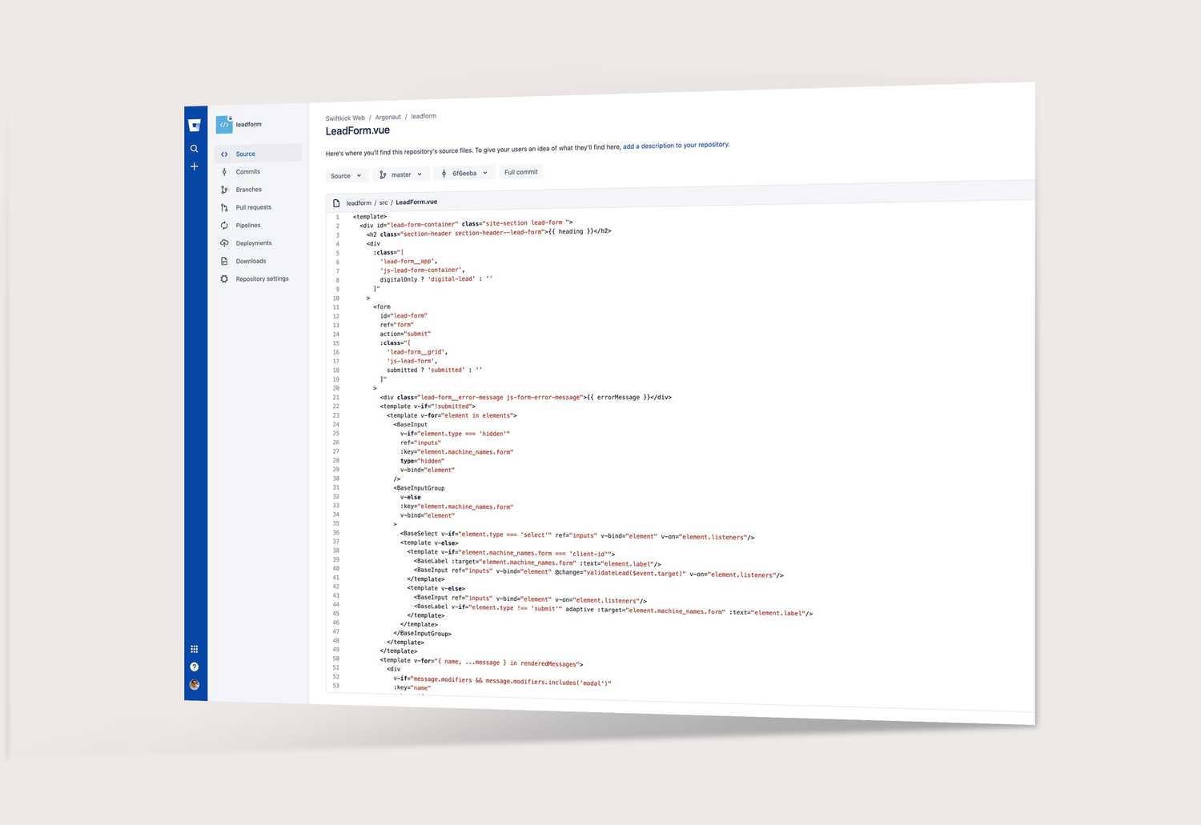The height and width of the screenshot is (825, 1201).
Task: Open Pull requests in sidebar
Action: [253, 207]
